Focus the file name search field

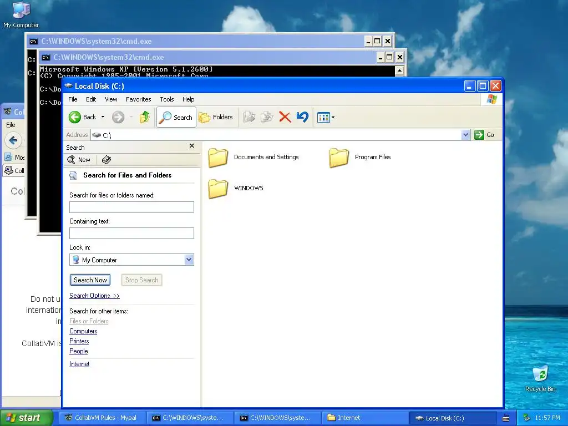tap(131, 207)
